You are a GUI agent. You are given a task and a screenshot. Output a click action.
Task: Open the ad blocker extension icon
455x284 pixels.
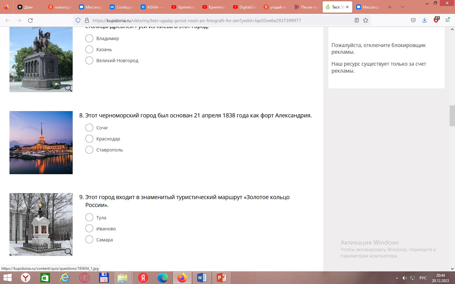(436, 20)
